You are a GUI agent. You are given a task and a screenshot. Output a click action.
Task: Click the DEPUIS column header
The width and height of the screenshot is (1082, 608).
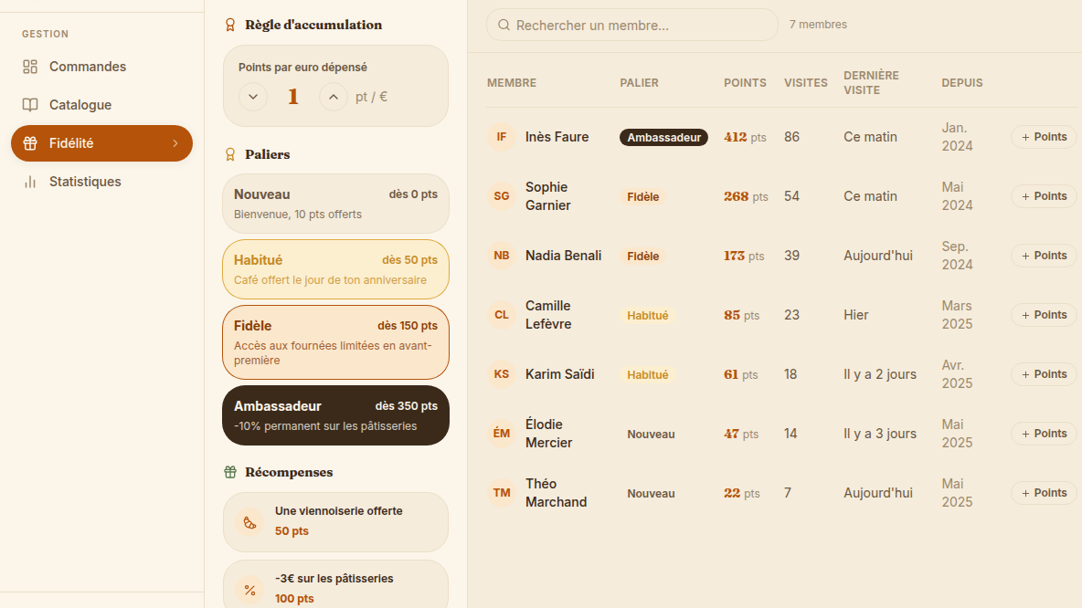tap(962, 83)
